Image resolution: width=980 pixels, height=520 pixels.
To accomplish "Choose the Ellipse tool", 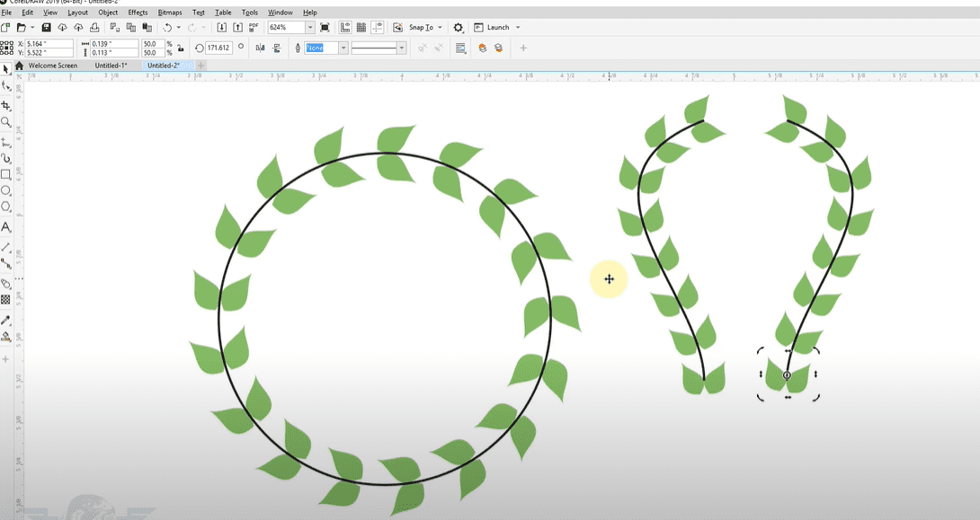I will tap(6, 190).
